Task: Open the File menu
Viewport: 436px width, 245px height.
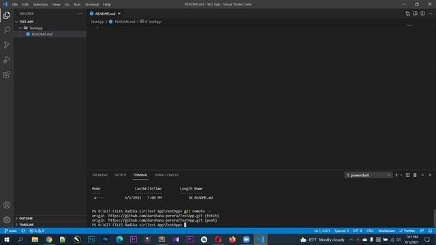Action: coord(15,5)
